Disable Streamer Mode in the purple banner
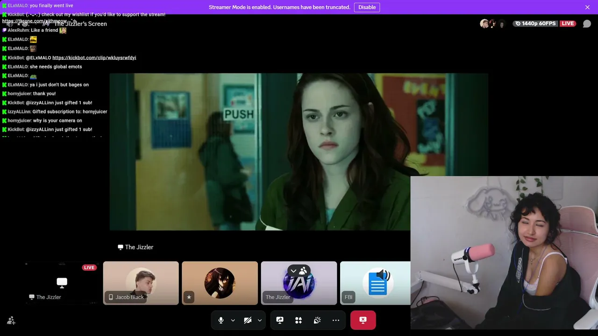 pyautogui.click(x=367, y=7)
